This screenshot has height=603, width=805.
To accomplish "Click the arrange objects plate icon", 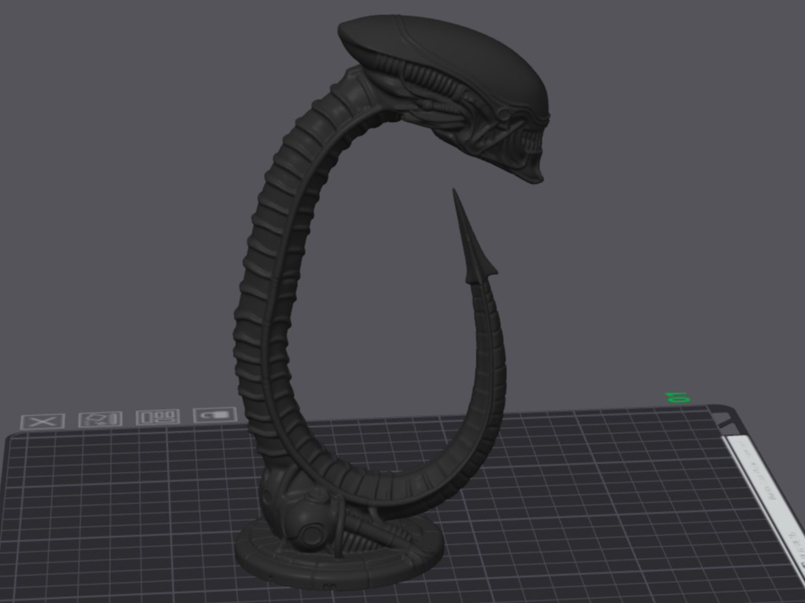I will (x=157, y=417).
